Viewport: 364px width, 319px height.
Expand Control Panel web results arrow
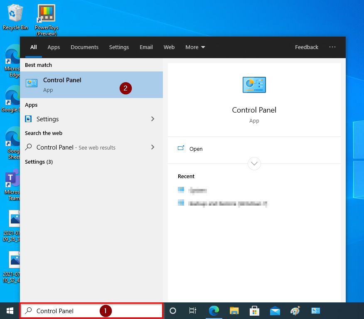pos(152,147)
